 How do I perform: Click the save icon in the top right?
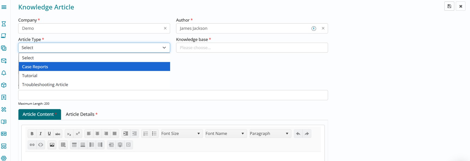pyautogui.click(x=449, y=6)
